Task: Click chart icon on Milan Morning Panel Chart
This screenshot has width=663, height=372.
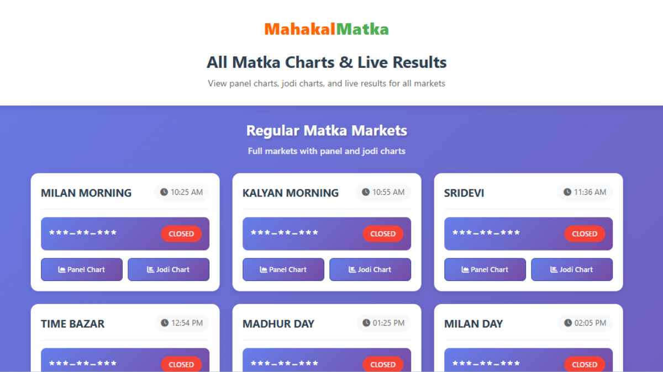Action: coord(62,269)
